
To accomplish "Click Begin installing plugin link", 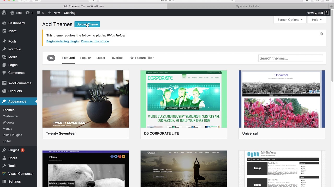I will (62, 41).
